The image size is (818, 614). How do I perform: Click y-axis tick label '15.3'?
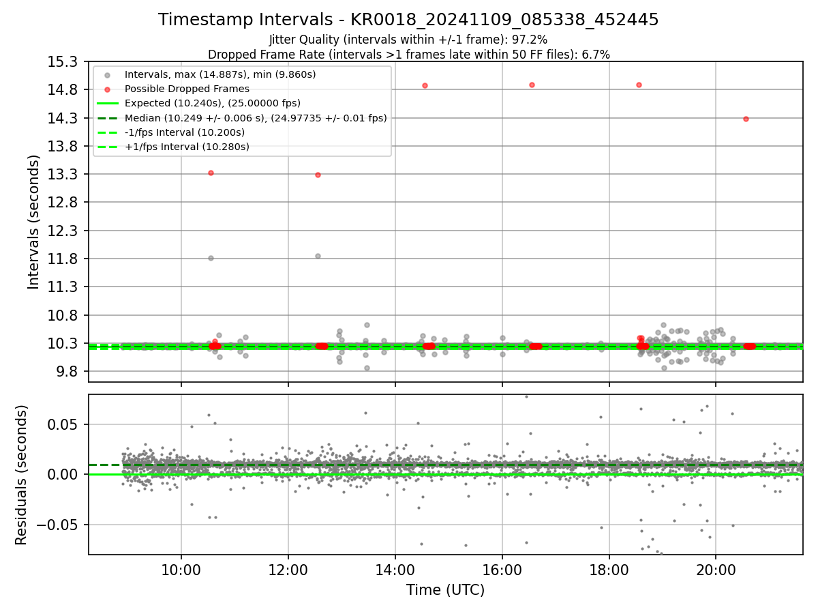pyautogui.click(x=64, y=62)
